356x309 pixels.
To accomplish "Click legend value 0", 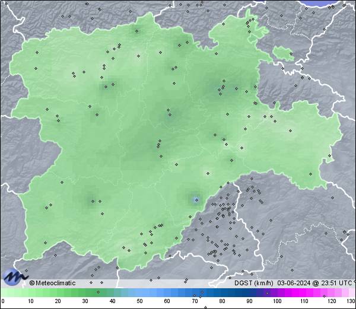I will (x=3, y=301).
